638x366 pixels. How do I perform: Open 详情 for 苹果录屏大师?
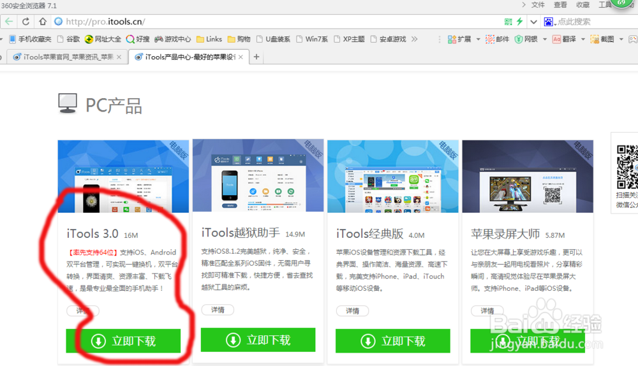click(487, 311)
